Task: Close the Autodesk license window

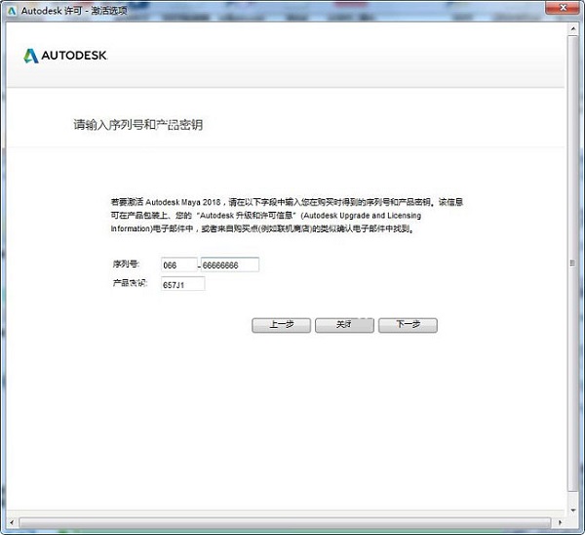Action: 564,8
